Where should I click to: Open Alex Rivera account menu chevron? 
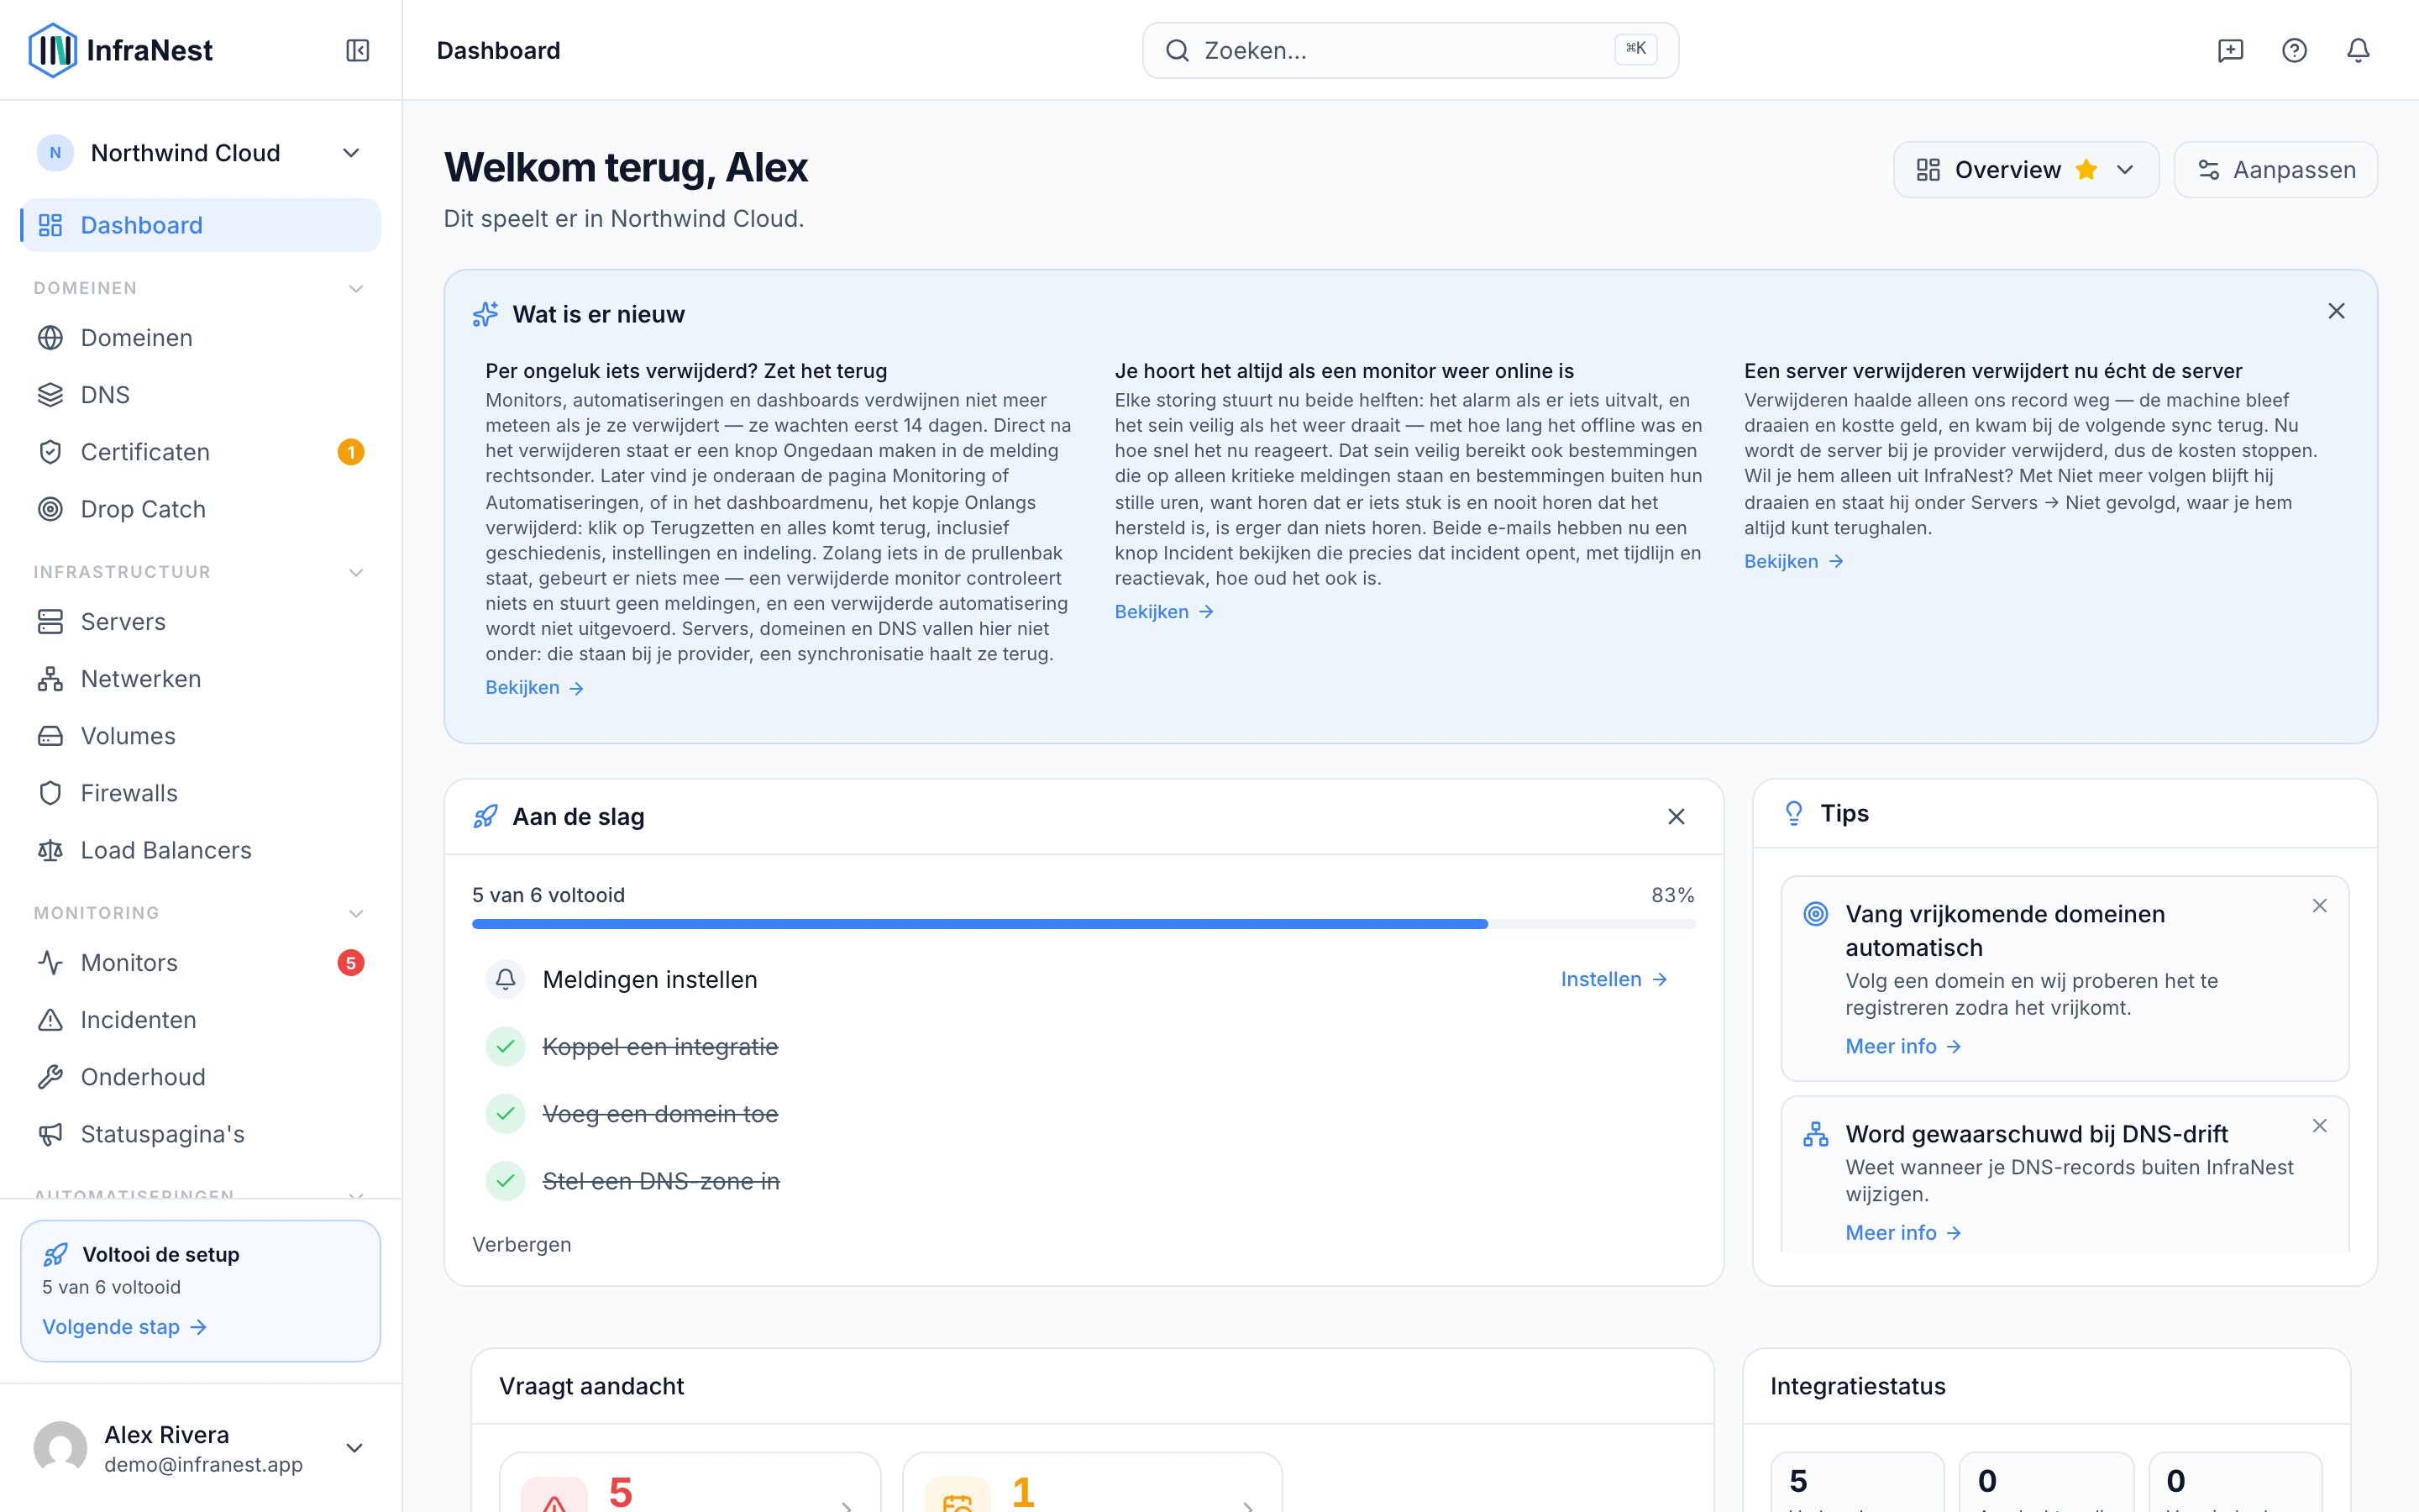354,1448
